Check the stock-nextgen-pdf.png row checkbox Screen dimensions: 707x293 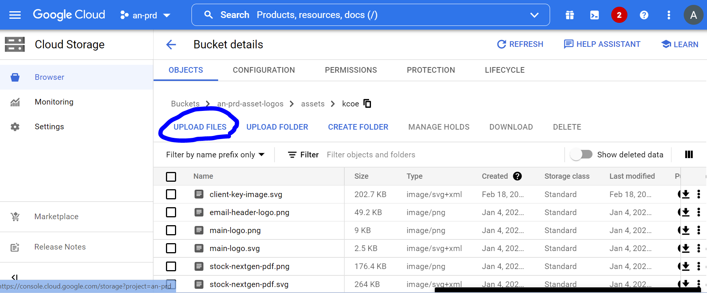pos(171,266)
